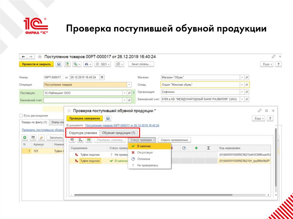Click the sigma totals icon in the table header
The height and width of the screenshot is (219, 293).
209,148
